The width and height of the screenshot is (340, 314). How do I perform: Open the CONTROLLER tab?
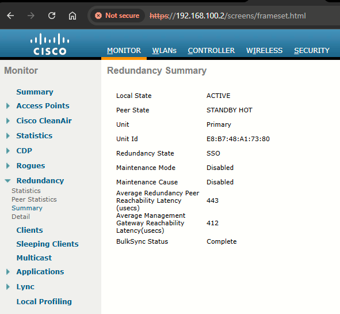tap(211, 51)
